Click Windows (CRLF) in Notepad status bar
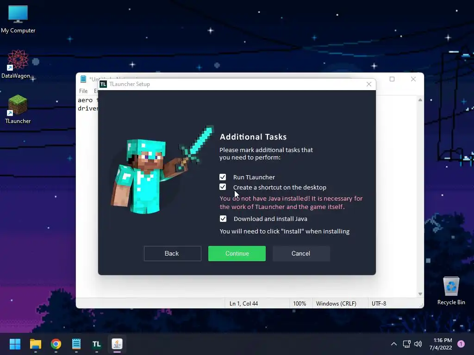This screenshot has width=474, height=355. [336, 303]
